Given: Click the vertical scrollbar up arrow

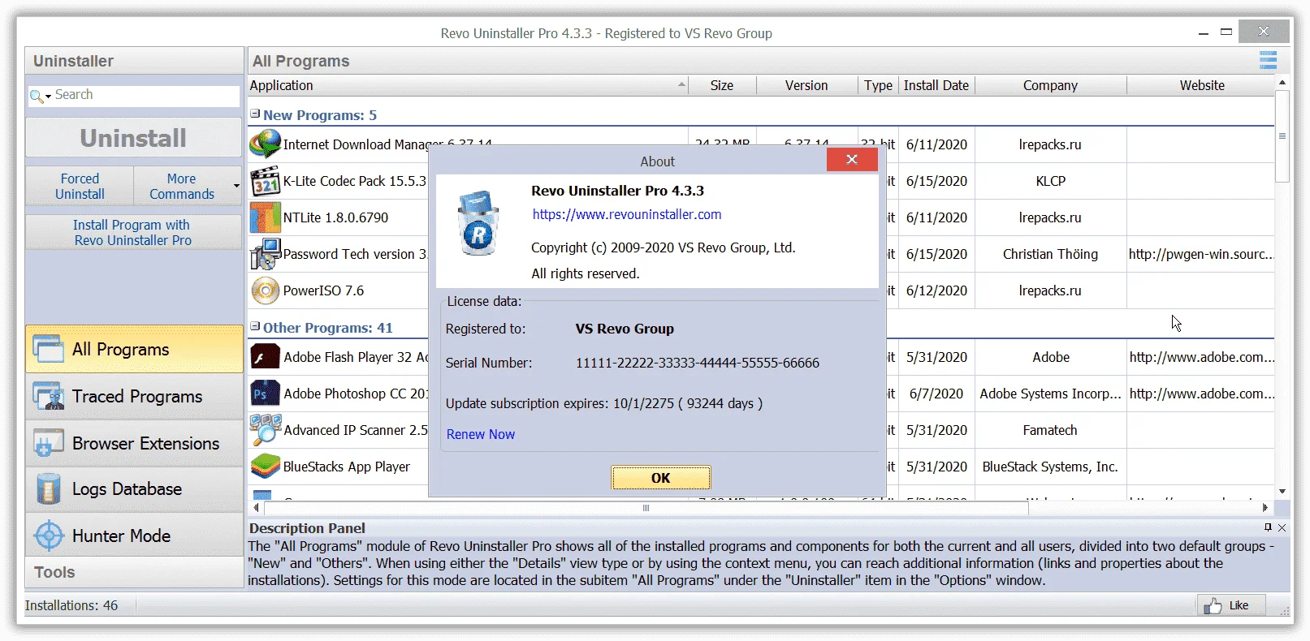Looking at the screenshot, I should [1282, 82].
